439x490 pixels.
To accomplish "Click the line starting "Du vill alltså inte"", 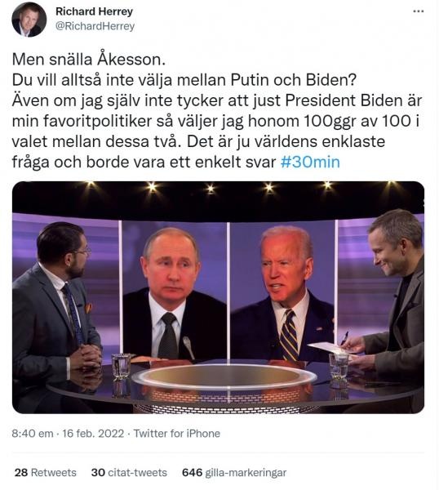I will click(x=184, y=80).
